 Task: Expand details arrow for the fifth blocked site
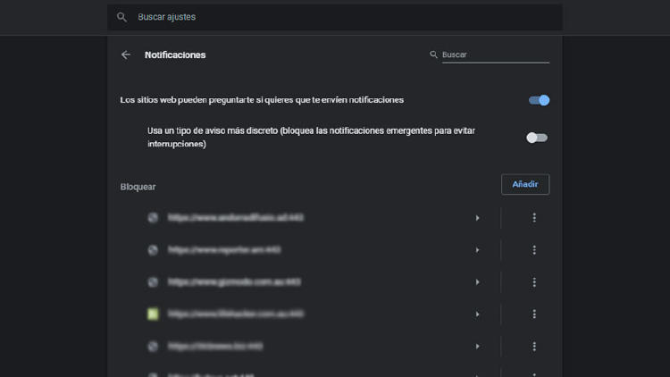point(478,347)
